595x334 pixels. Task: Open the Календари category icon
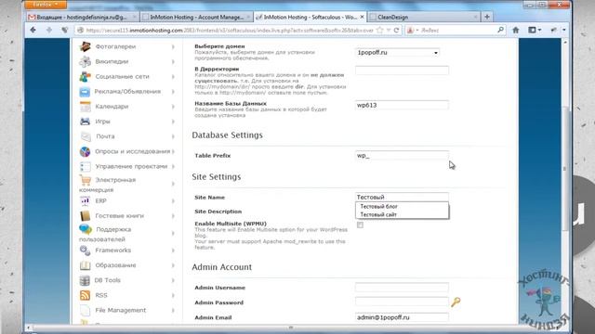pos(85,107)
